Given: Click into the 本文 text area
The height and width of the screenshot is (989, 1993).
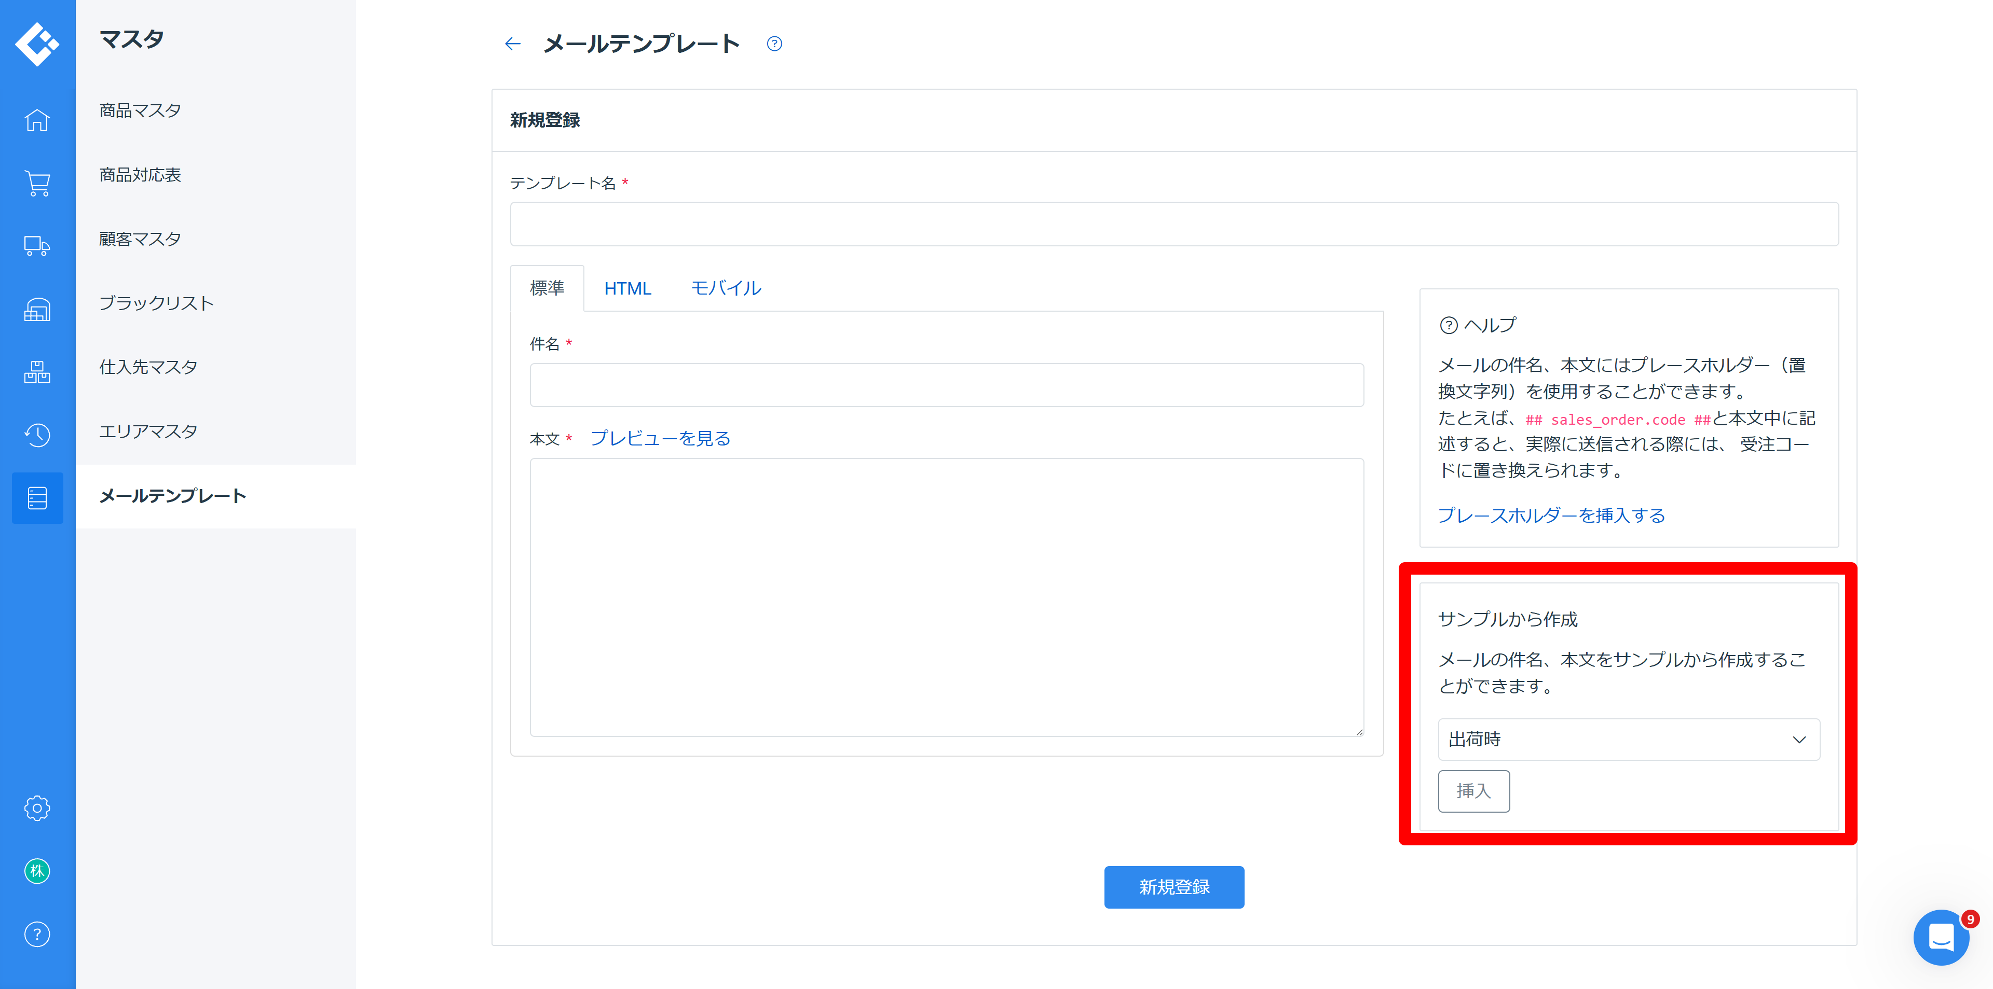Looking at the screenshot, I should pyautogui.click(x=946, y=598).
